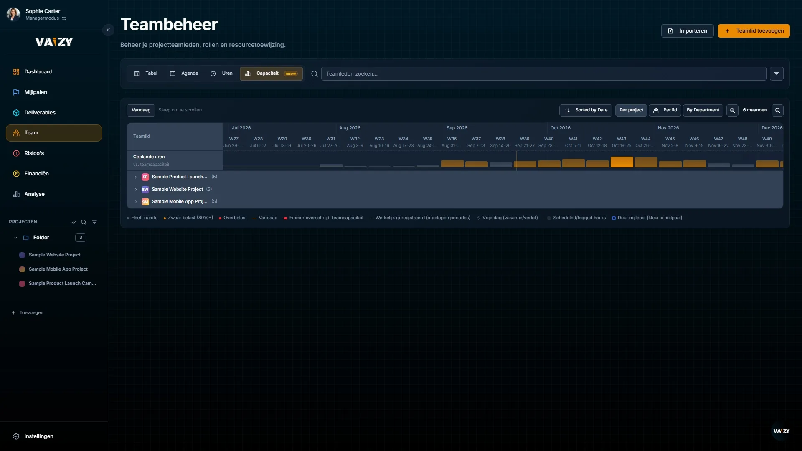The height and width of the screenshot is (451, 802).
Task: Expand Sample Website Project row
Action: point(136,190)
